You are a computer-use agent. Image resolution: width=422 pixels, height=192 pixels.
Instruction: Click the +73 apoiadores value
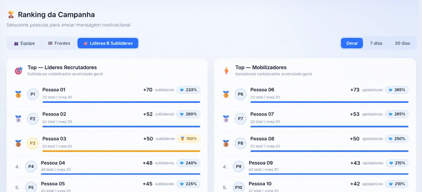(366, 90)
